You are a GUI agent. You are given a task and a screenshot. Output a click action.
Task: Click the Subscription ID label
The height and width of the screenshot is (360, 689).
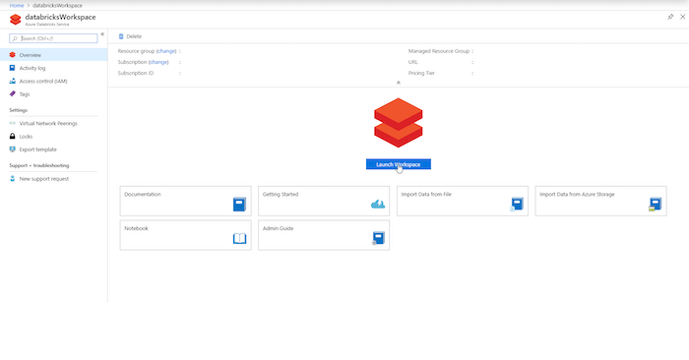(136, 73)
